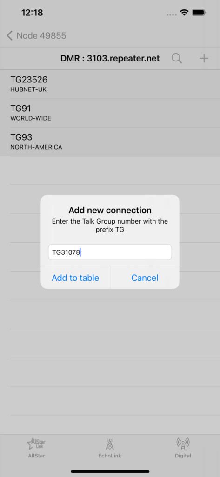Image resolution: width=220 pixels, height=477 pixels.
Task: Focus the TG31078 text field
Action: click(110, 252)
